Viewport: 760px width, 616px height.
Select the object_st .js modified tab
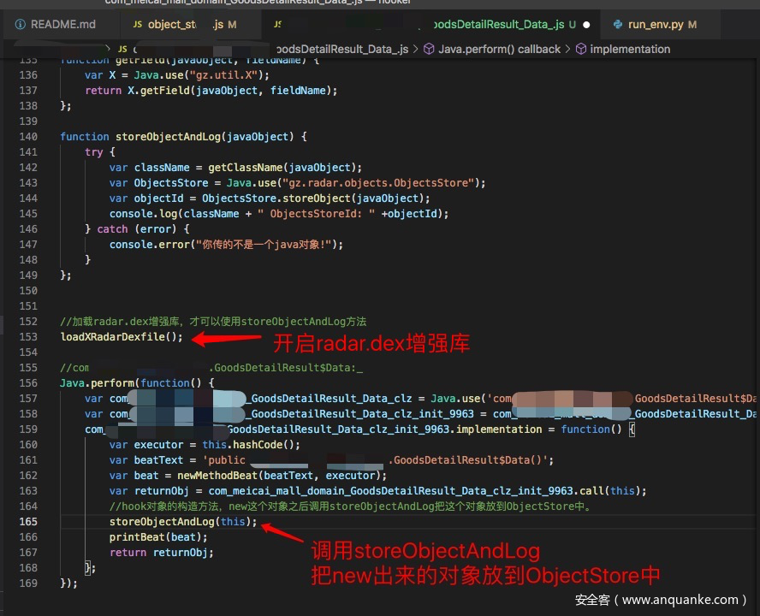point(185,24)
